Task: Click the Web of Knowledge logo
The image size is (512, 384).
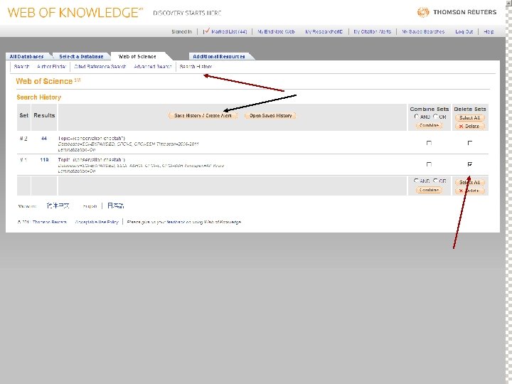Action: pyautogui.click(x=75, y=12)
